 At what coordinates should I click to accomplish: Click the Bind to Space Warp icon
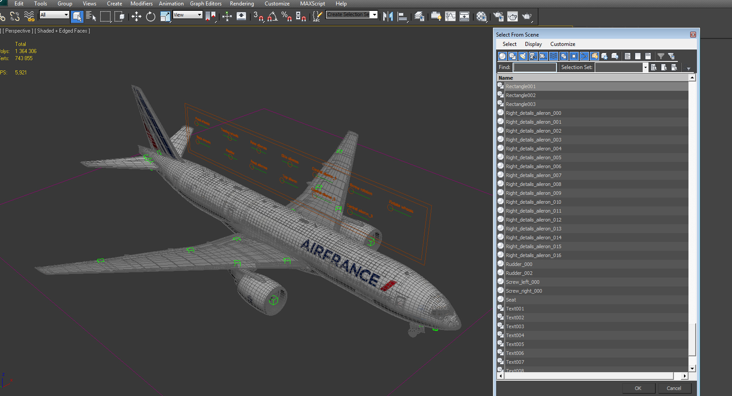(30, 16)
